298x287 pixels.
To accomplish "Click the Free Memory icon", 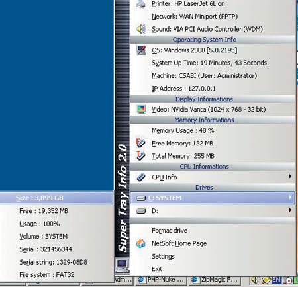I will click(x=140, y=143).
